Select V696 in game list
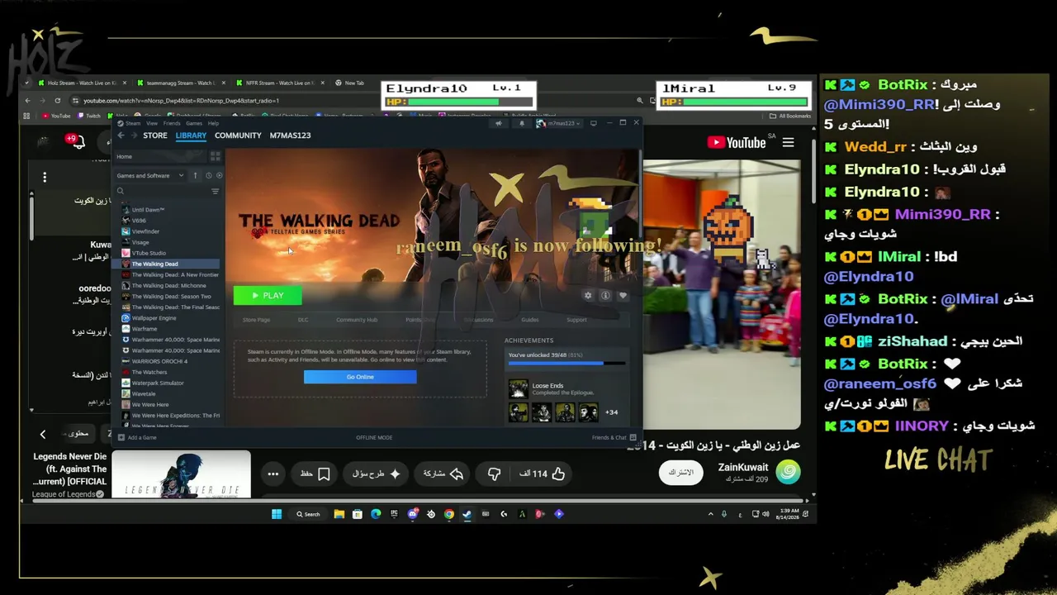Screen dimensions: 1057x595 pos(170,221)
